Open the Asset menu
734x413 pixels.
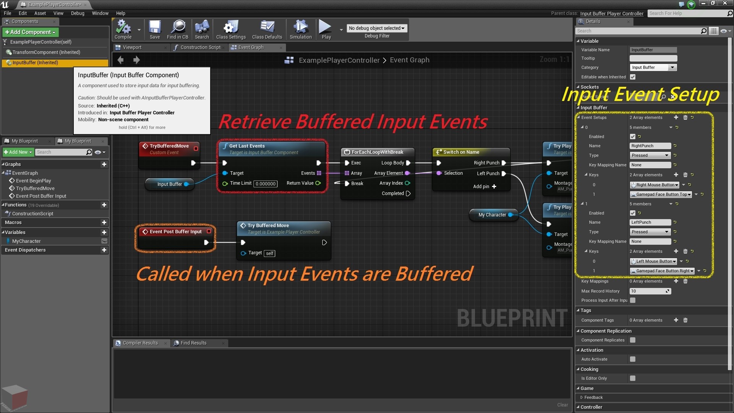pos(40,13)
